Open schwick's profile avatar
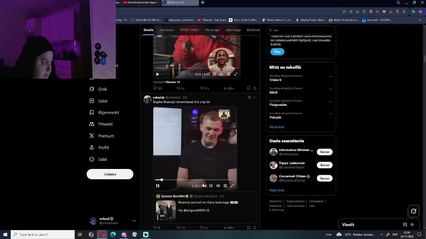The height and width of the screenshot is (239, 426). pos(147,99)
